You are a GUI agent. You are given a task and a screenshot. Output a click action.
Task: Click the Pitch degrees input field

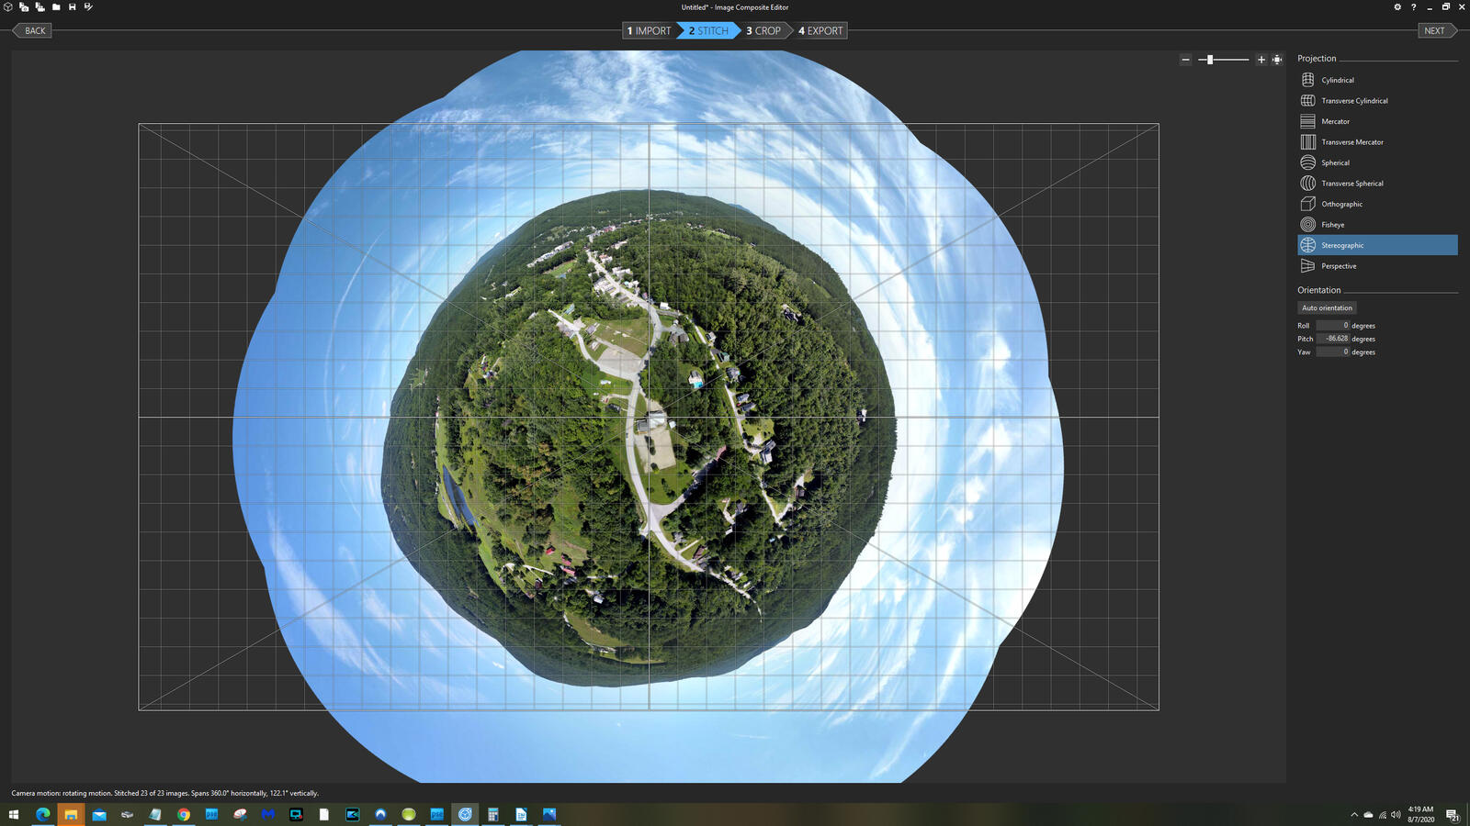point(1333,339)
